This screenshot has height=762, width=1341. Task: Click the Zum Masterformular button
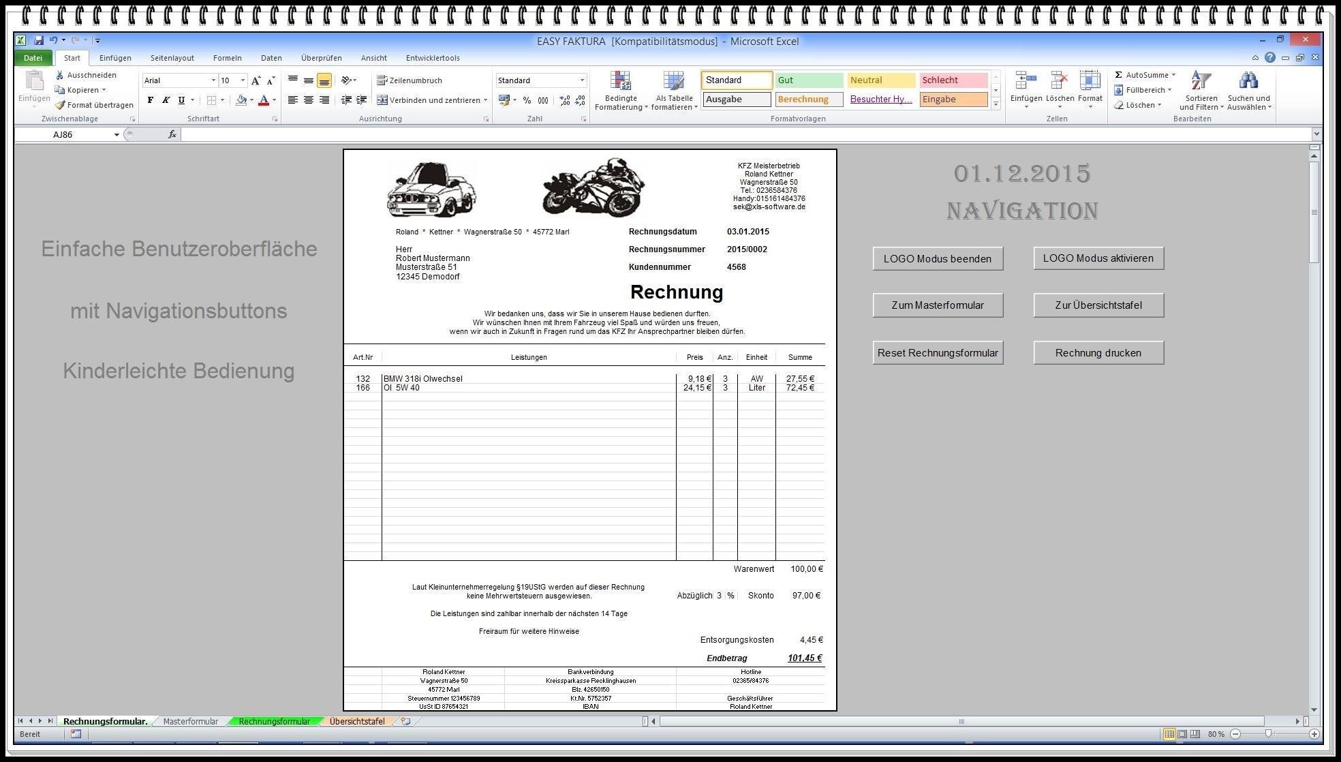(938, 305)
